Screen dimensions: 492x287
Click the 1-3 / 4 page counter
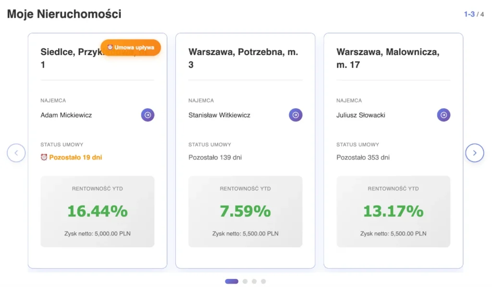[x=474, y=14]
